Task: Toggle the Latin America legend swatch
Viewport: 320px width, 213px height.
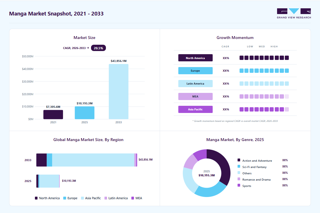Action: tap(106, 198)
